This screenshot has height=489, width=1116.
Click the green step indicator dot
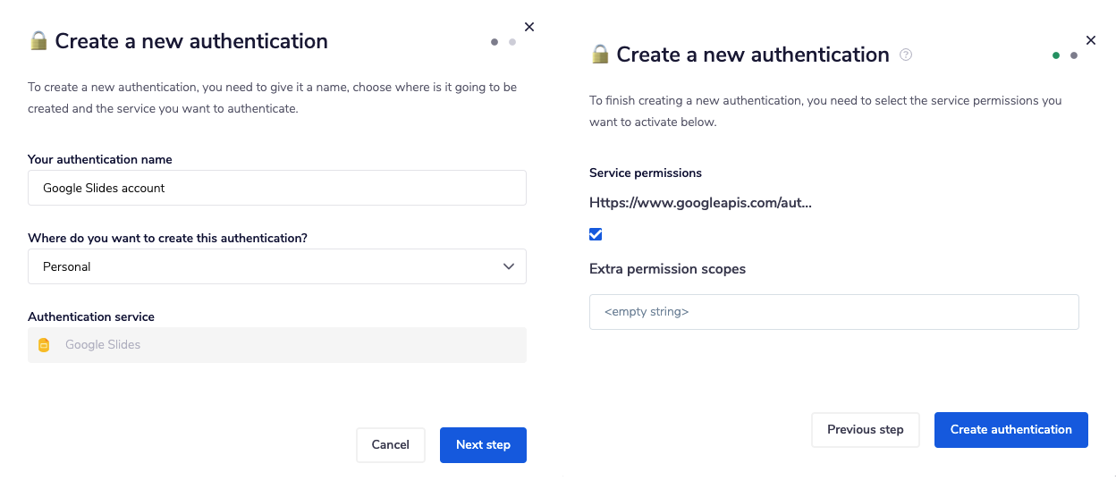click(1056, 55)
